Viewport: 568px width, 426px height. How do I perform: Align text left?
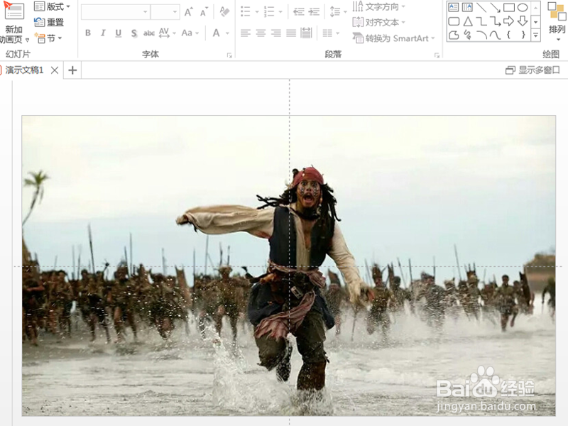coord(246,33)
